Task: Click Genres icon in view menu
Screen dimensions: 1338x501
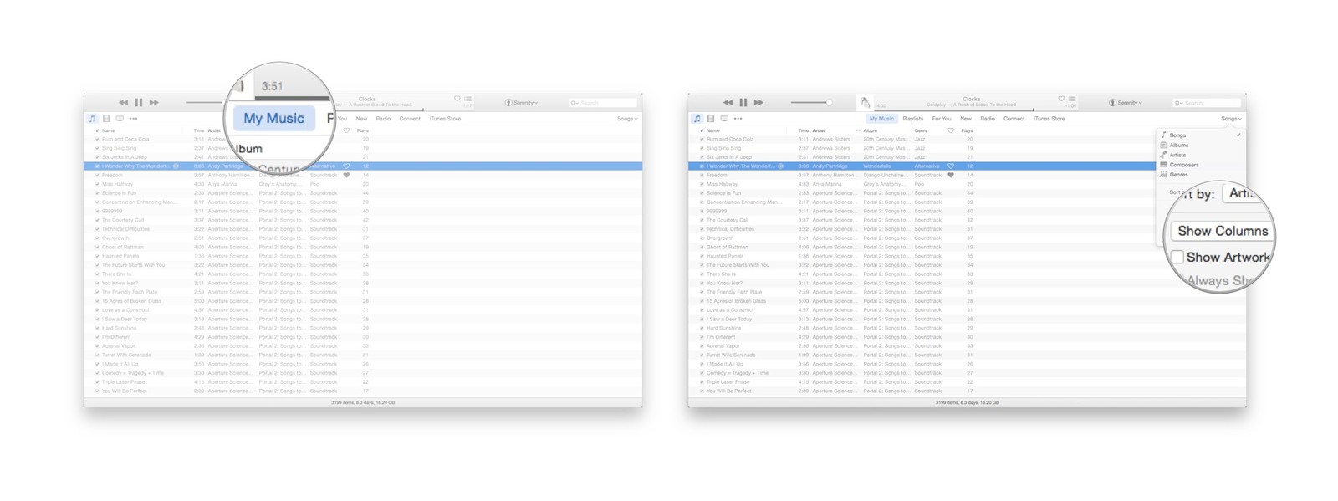Action: point(1163,175)
